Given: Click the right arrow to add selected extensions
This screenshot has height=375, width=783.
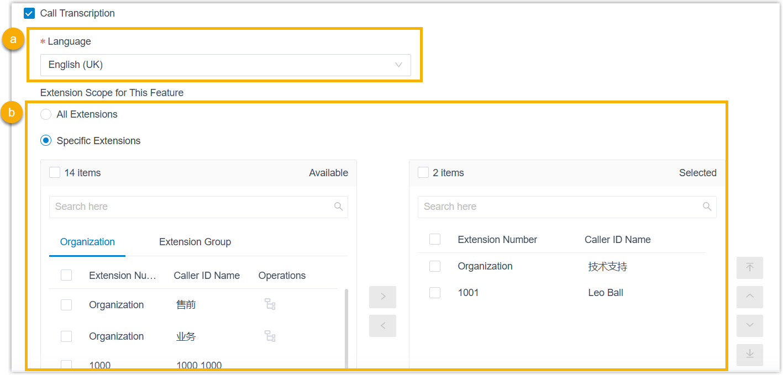Looking at the screenshot, I should coord(382,297).
